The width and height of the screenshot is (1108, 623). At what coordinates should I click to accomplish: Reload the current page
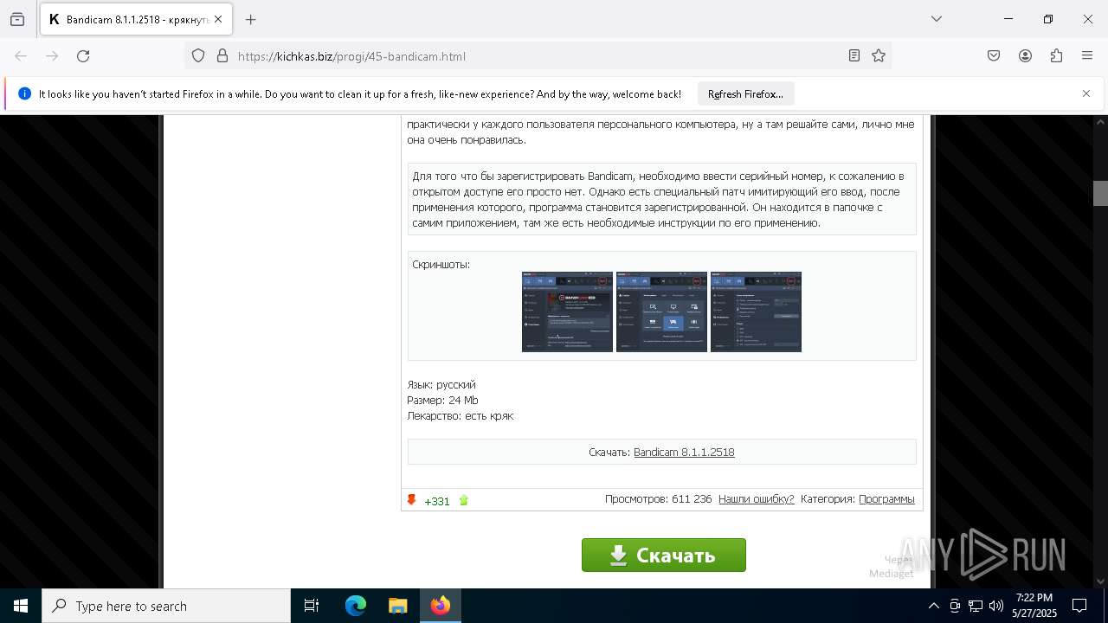83,55
